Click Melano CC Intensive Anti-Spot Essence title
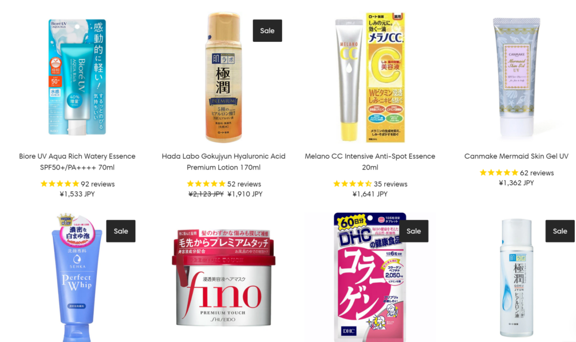The height and width of the screenshot is (342, 576). click(370, 162)
